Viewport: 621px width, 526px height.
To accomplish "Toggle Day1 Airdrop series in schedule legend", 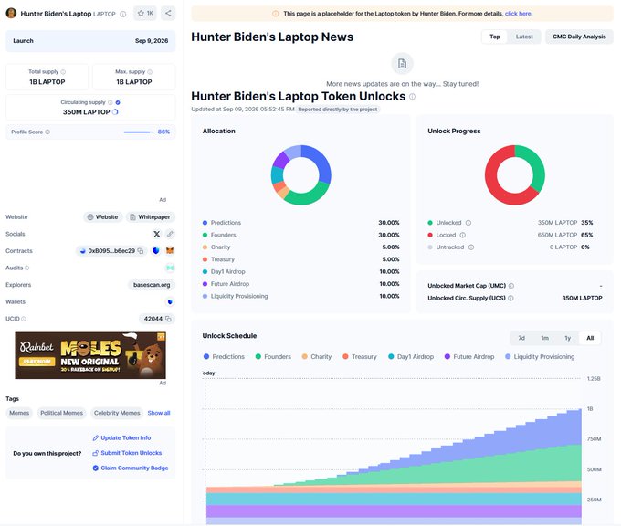I will [411, 356].
